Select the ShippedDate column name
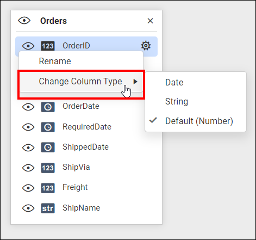The width and height of the screenshot is (256, 240). [x=85, y=147]
